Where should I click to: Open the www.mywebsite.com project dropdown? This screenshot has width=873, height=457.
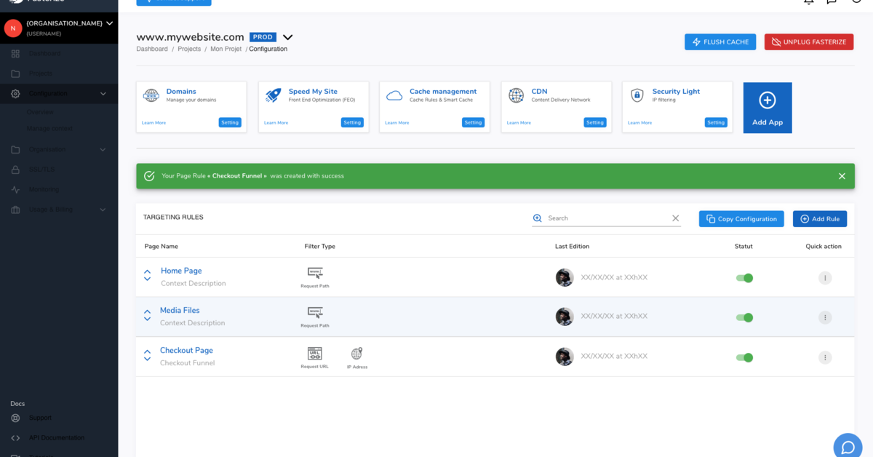click(287, 36)
